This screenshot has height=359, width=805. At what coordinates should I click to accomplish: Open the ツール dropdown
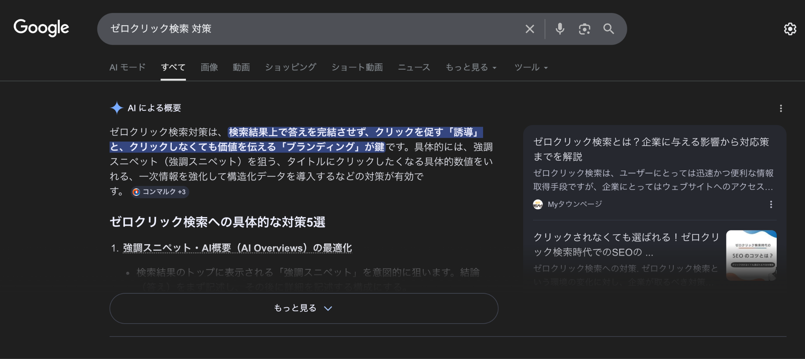[531, 67]
